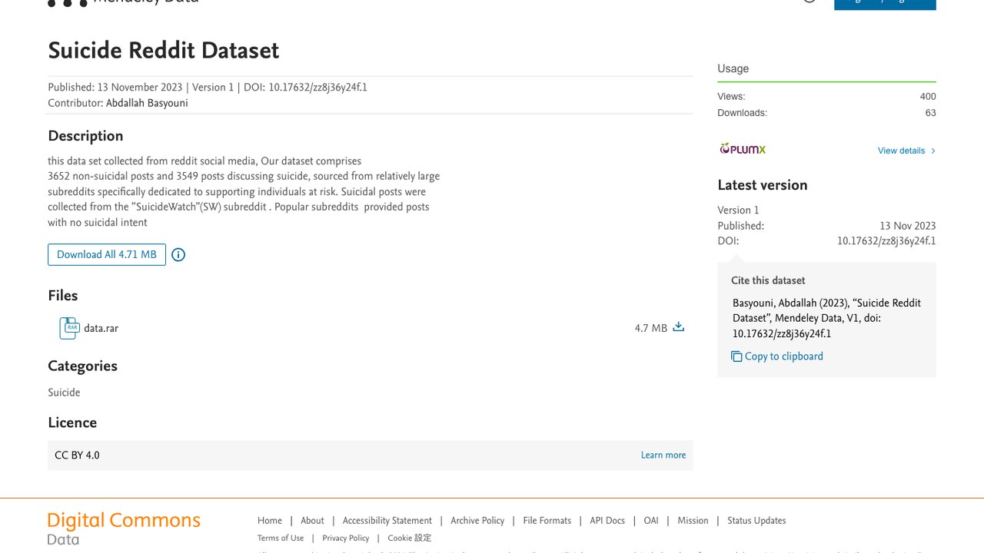The width and height of the screenshot is (984, 553).
Task: Click the Description heading
Action: (85, 136)
